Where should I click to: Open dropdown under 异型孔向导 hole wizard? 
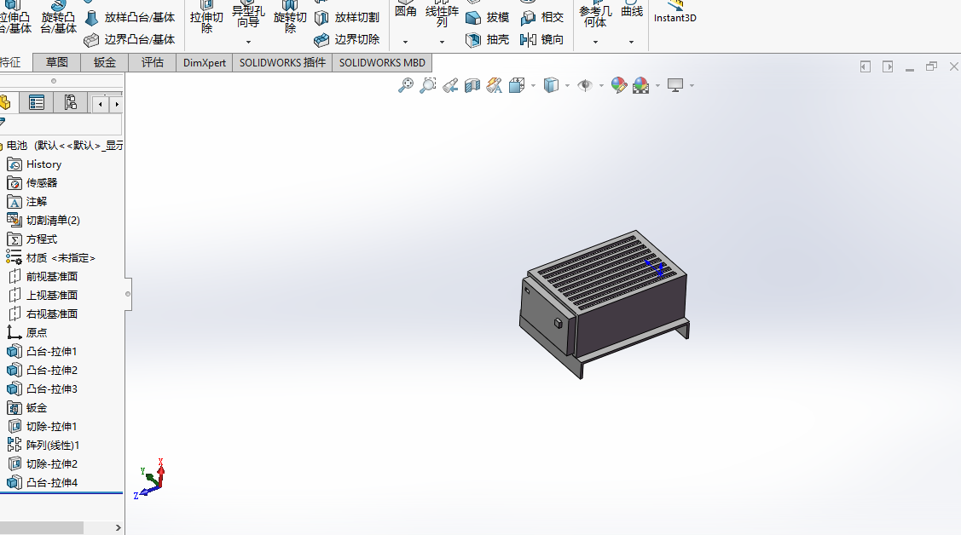pyautogui.click(x=248, y=43)
